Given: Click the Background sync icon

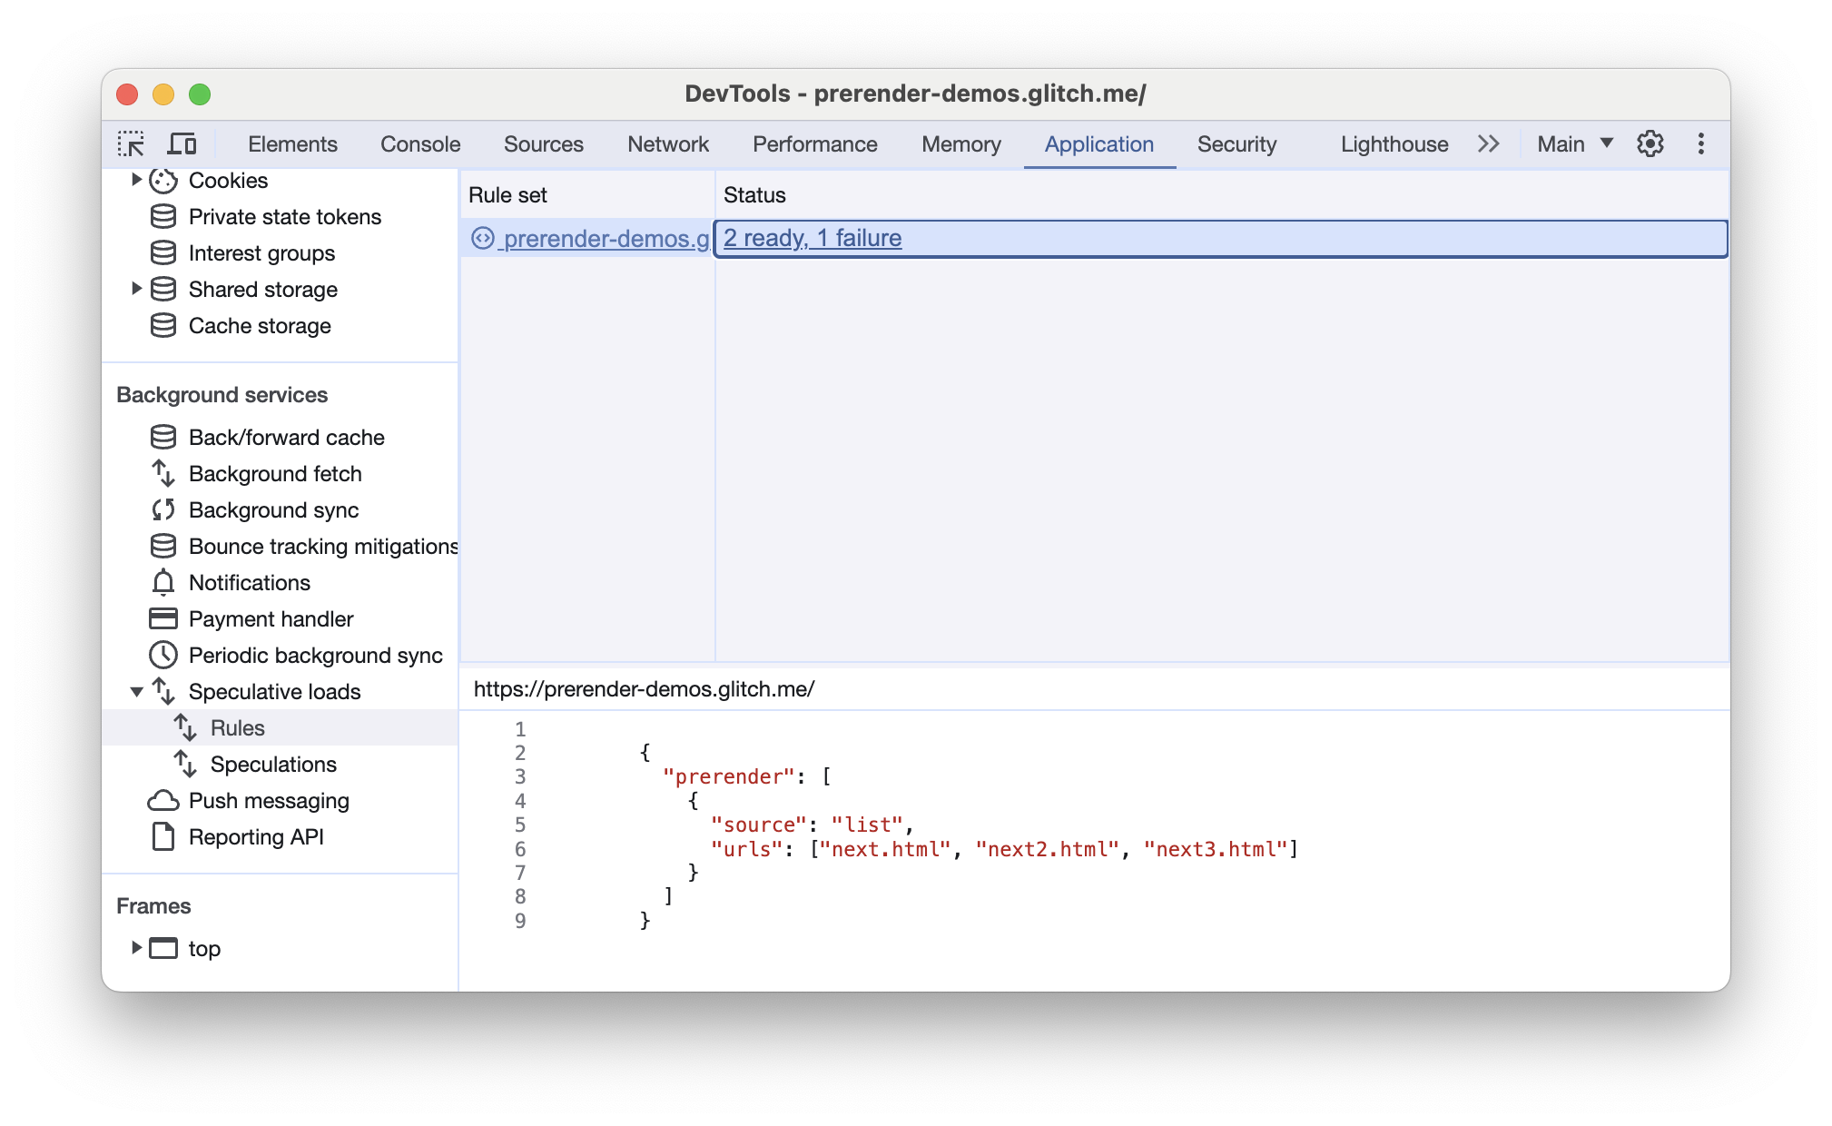Looking at the screenshot, I should 161,509.
